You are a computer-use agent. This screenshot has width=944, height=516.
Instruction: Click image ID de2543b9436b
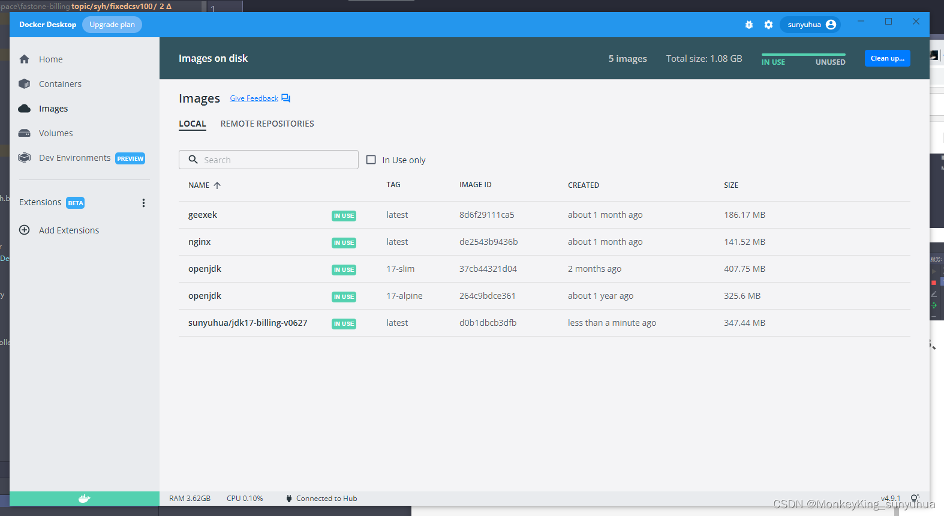[489, 242]
